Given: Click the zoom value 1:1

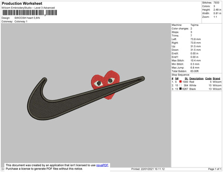Looking at the screenshot, I should click(x=215, y=17).
